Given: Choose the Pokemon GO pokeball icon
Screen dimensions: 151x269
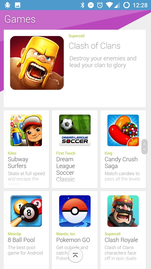Looking at the screenshot, I should coord(75,211).
